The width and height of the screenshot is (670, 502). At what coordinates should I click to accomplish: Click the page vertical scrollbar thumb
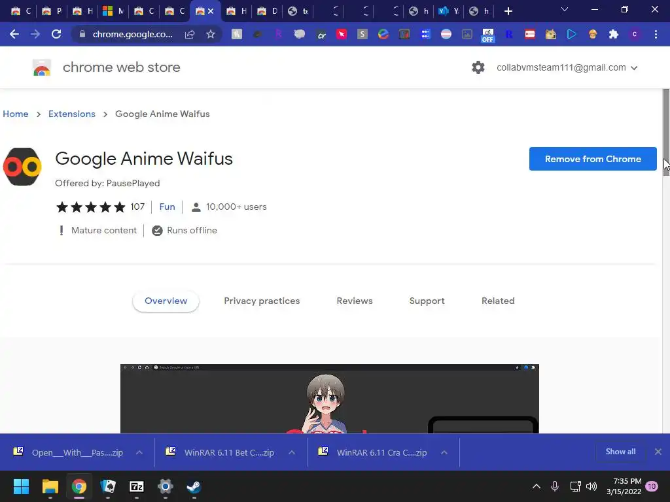click(x=666, y=131)
